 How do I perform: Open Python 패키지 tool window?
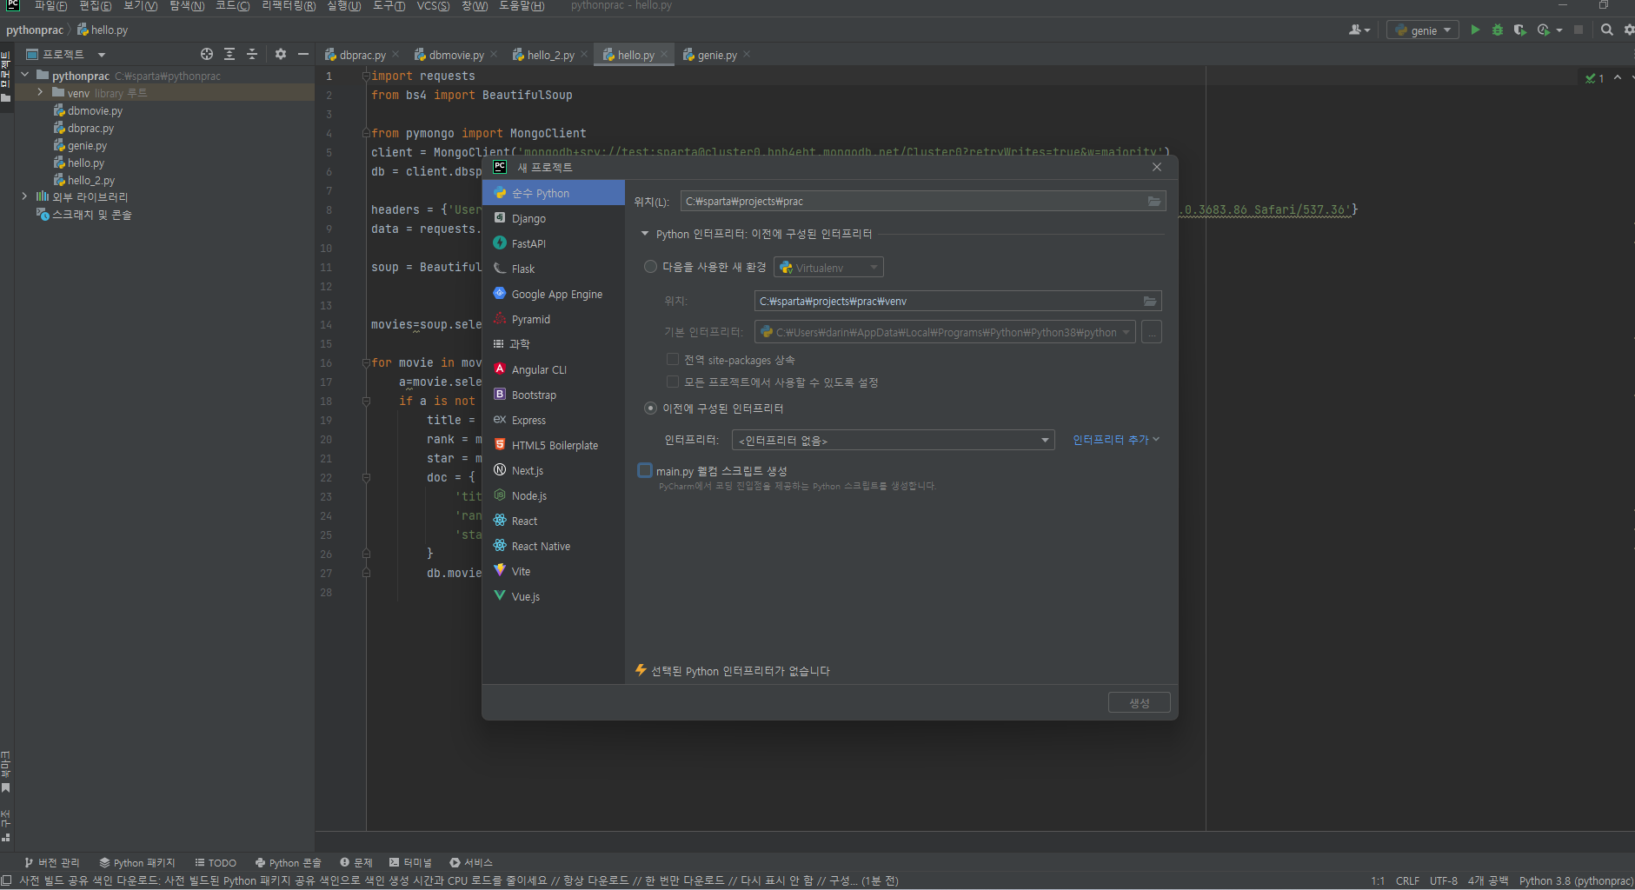pyautogui.click(x=137, y=862)
